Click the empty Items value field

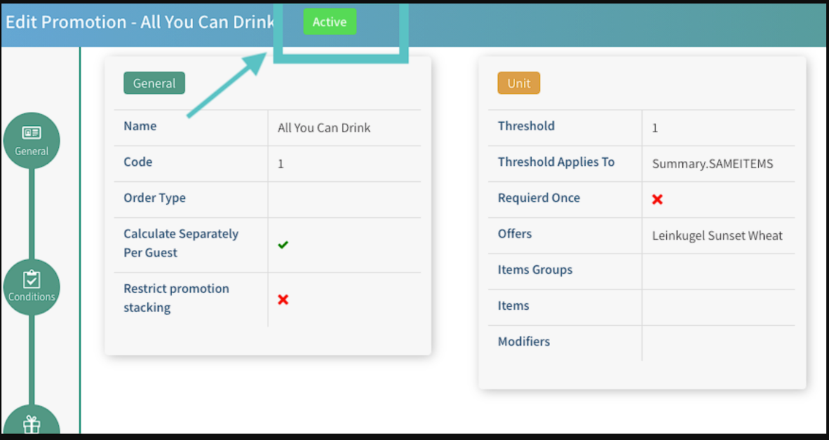pyautogui.click(x=717, y=307)
